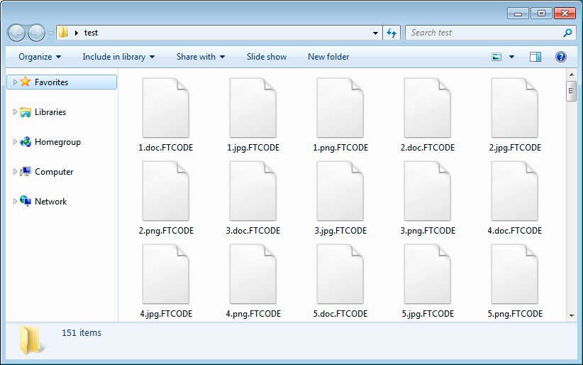Select file icon for 1.png.FTCODE
The height and width of the screenshot is (365, 583).
tap(340, 108)
